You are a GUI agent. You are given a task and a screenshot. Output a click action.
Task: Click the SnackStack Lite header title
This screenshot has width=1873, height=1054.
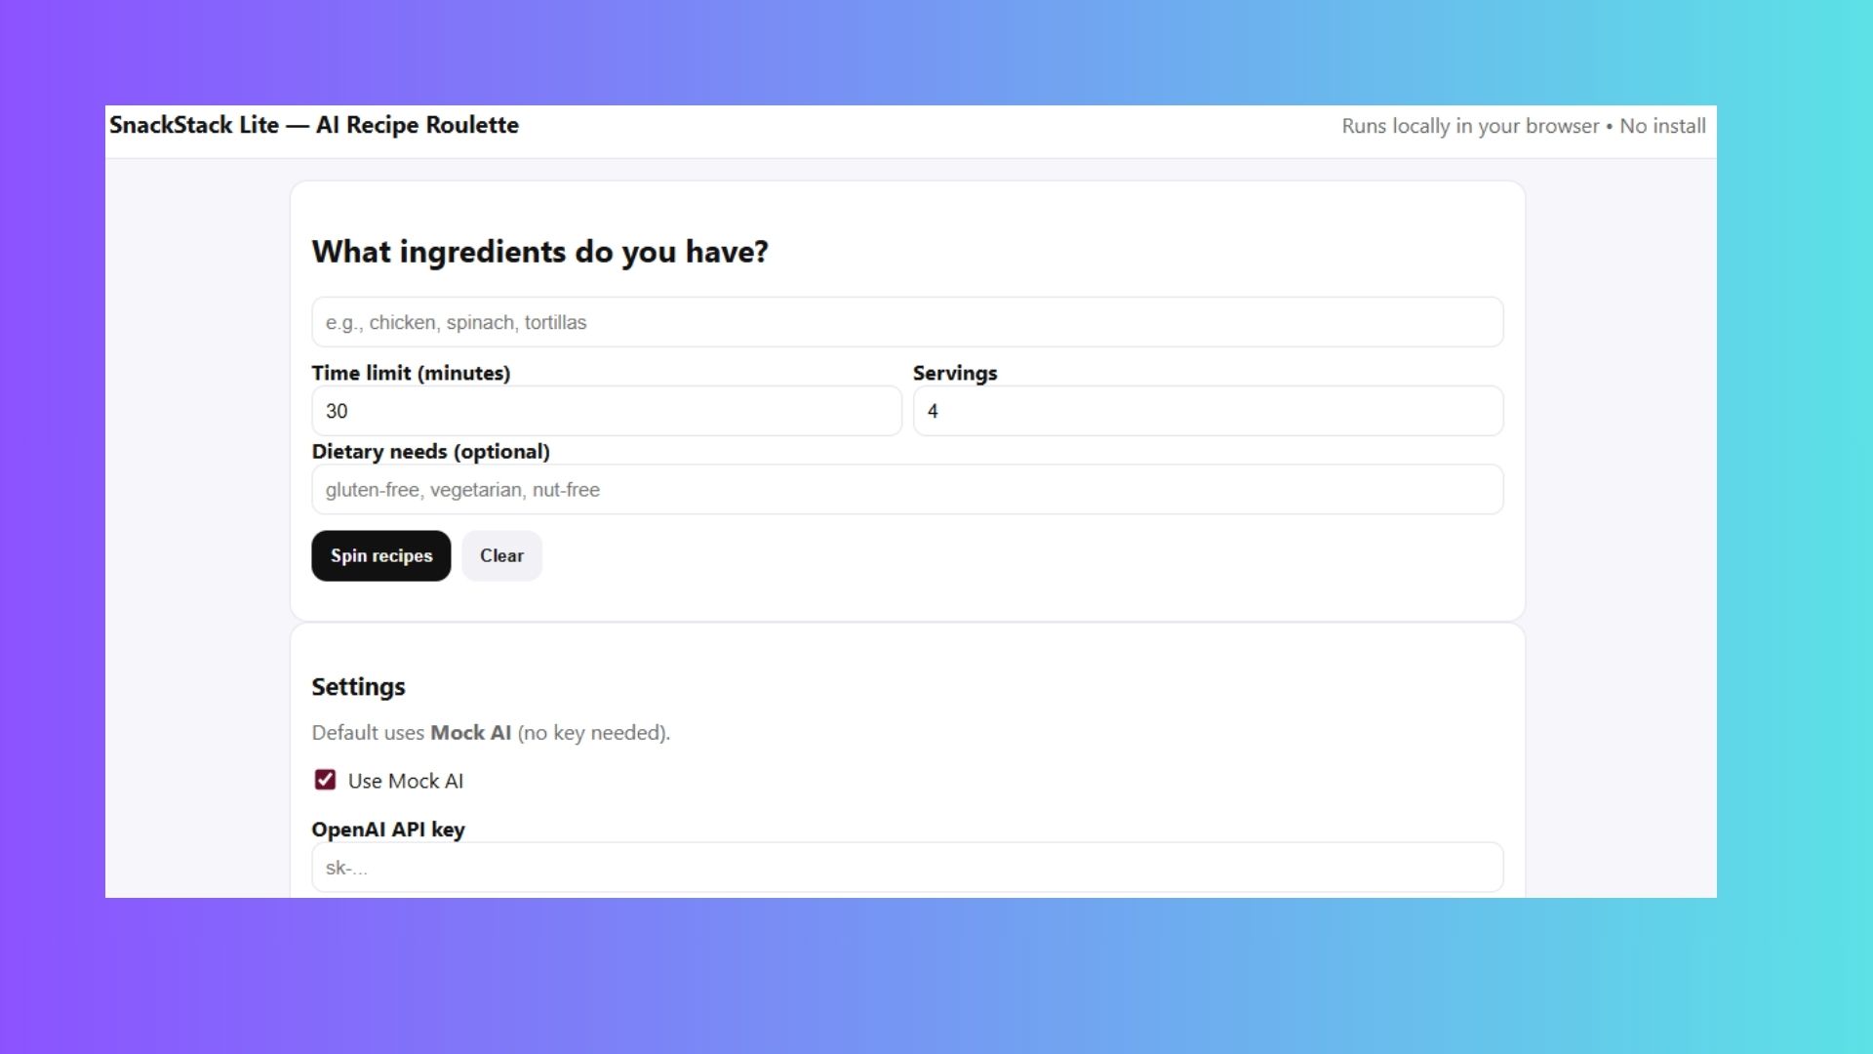pos(313,125)
